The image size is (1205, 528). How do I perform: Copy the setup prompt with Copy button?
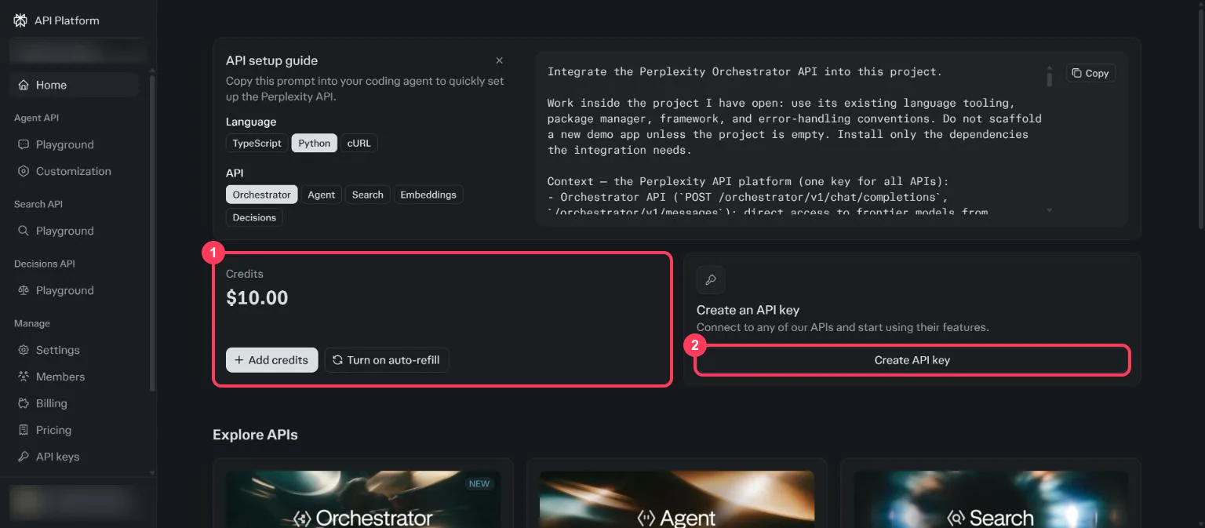(1090, 73)
